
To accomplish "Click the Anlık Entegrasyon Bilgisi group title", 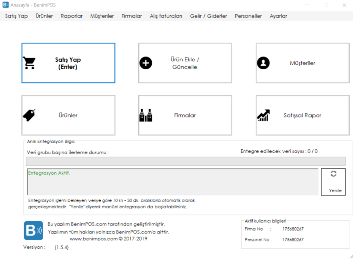I will (51, 141).
